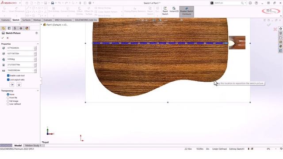Click the confirmation corner checkmark in viewport
Viewport: 283px width, 159px height.
pyautogui.click(x=269, y=25)
